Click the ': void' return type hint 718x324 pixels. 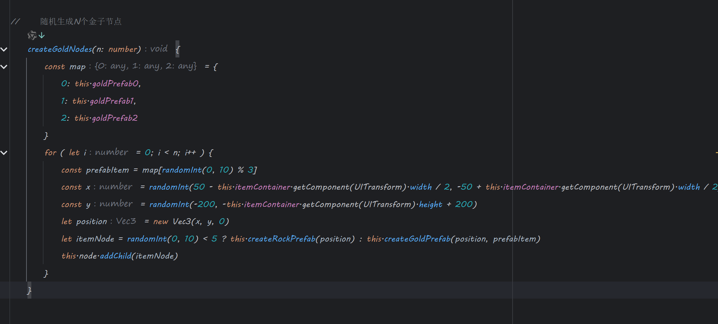pyautogui.click(x=156, y=49)
